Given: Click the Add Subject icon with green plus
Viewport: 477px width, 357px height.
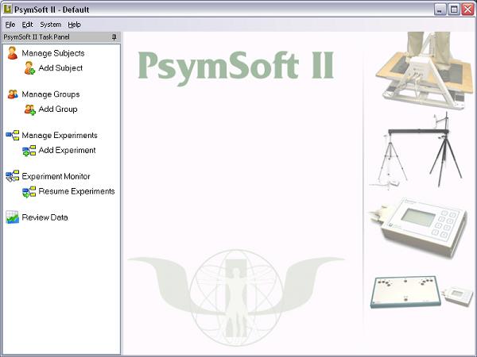Looking at the screenshot, I should pyautogui.click(x=29, y=67).
